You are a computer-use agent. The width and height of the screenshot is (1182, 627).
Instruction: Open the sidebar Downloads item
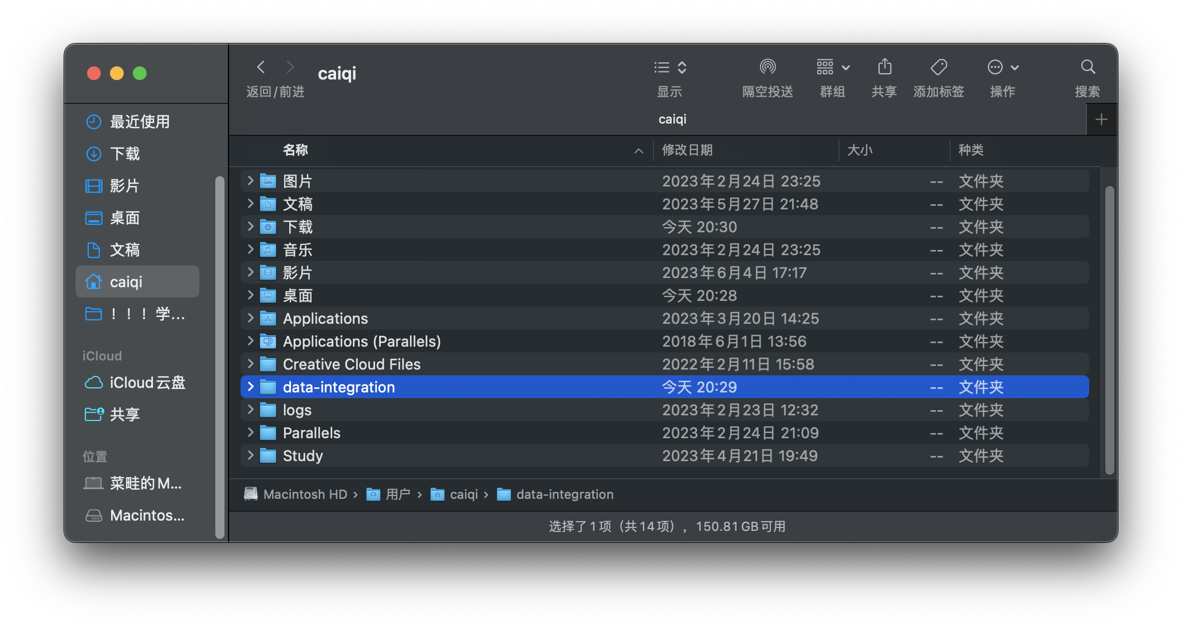tap(125, 154)
